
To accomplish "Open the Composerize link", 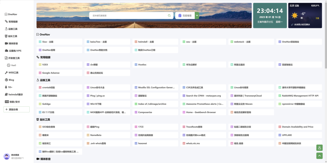I will (155, 112).
